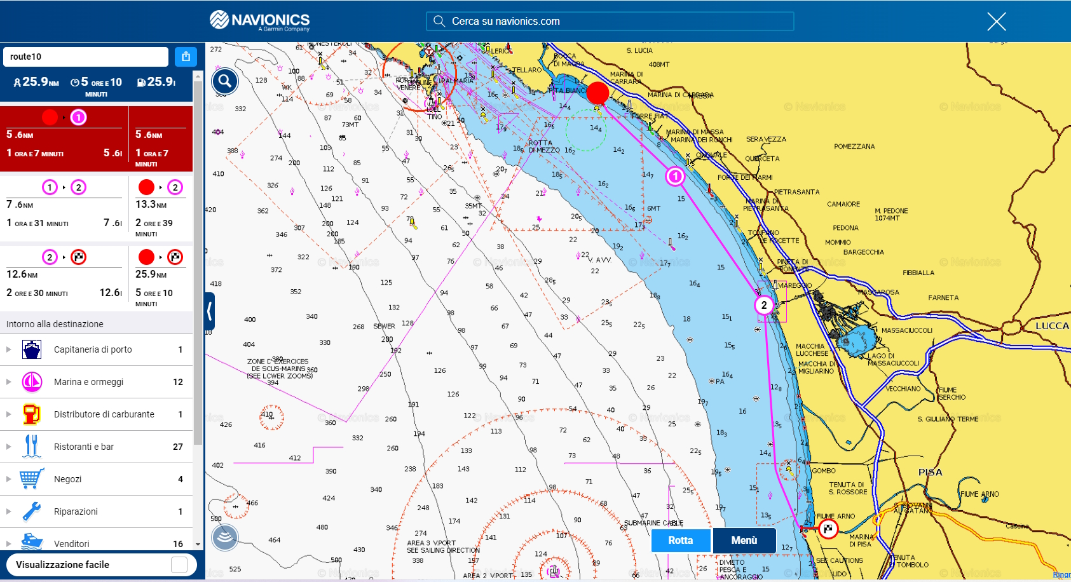
Task: Edit the route10 name field
Action: coord(86,57)
